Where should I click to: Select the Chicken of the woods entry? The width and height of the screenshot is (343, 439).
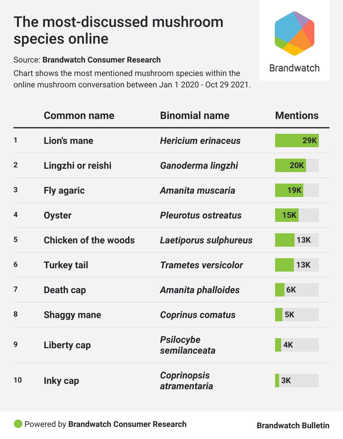[x=89, y=240]
